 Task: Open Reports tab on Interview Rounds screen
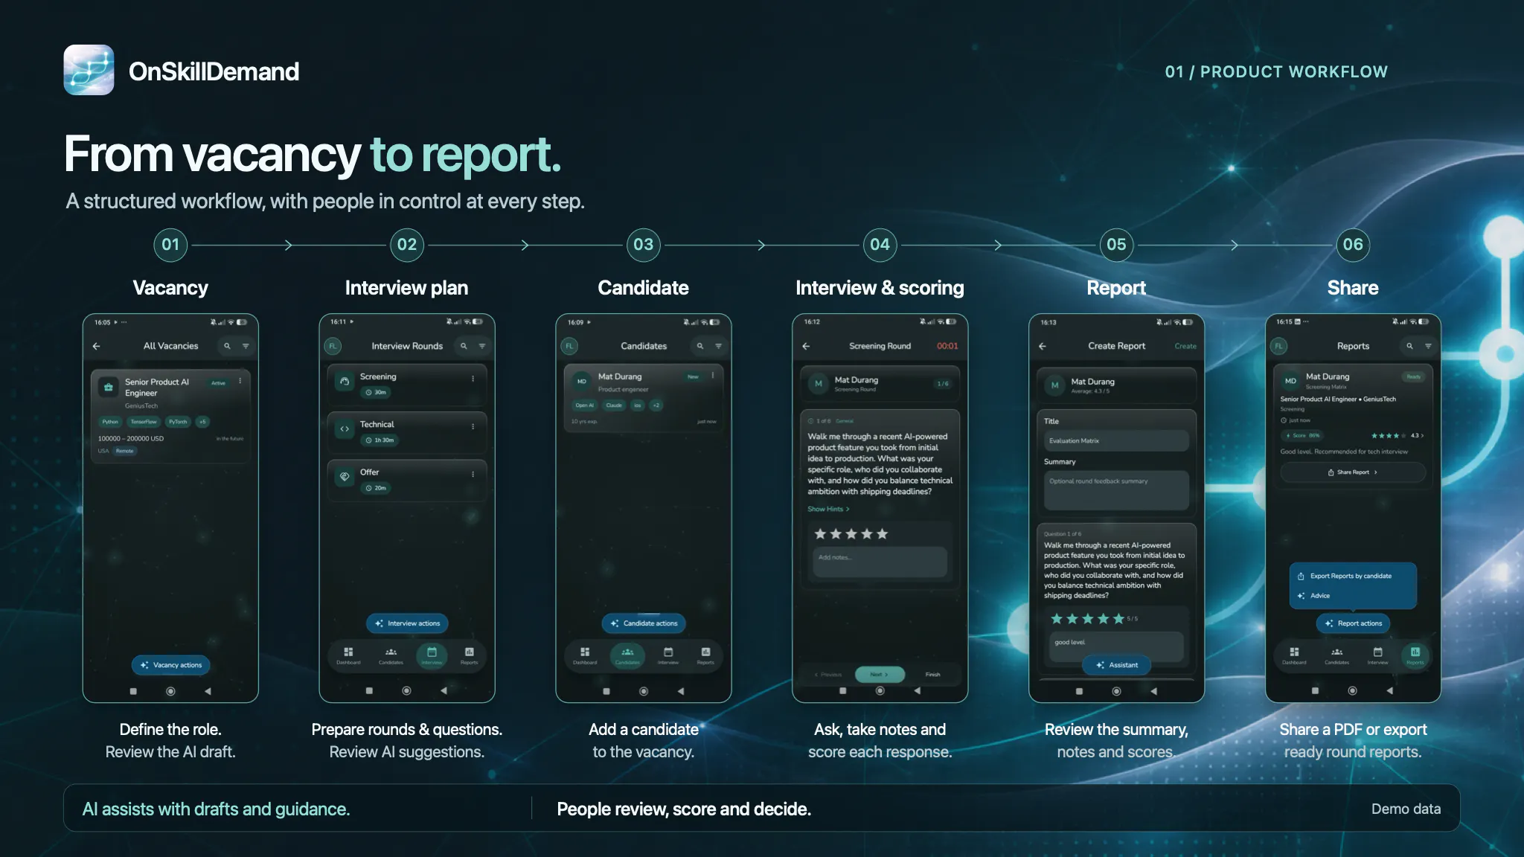click(469, 655)
